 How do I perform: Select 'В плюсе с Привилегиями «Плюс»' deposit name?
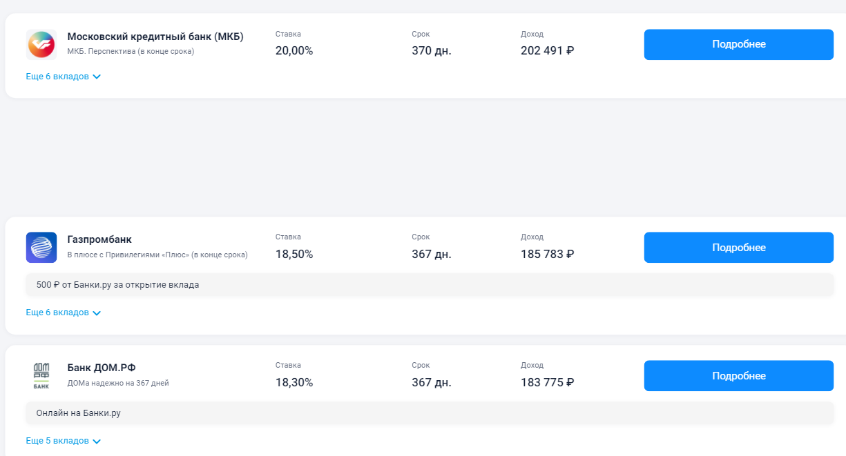(157, 255)
